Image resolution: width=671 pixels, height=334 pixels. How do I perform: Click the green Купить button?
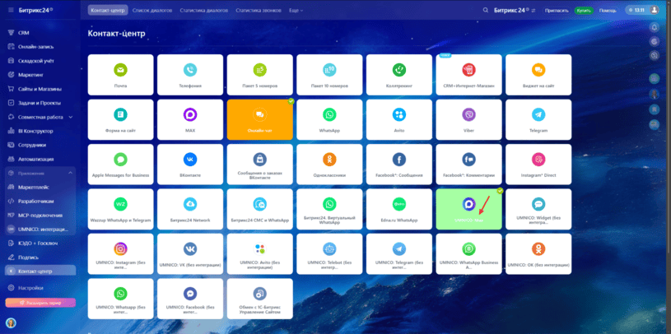pos(583,10)
